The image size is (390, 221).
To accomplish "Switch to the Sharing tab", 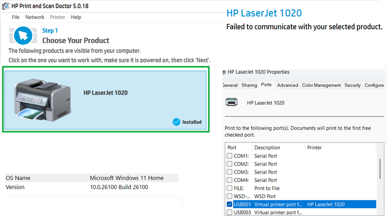I will tap(249, 85).
